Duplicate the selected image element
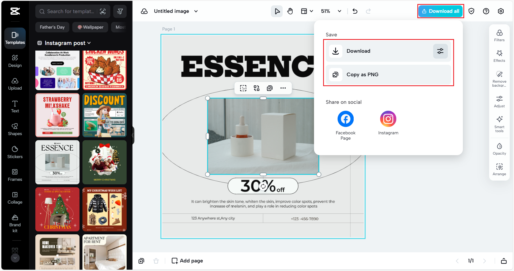The height and width of the screenshot is (271, 514). (270, 88)
